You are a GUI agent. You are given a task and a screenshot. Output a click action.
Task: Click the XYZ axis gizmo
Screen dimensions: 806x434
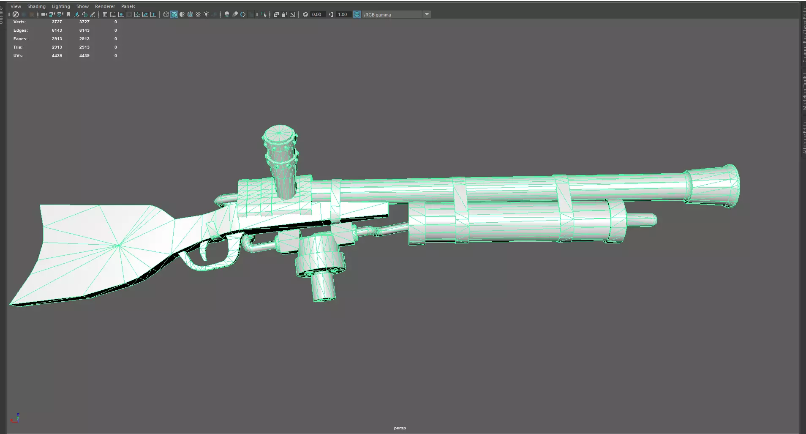tap(16, 418)
